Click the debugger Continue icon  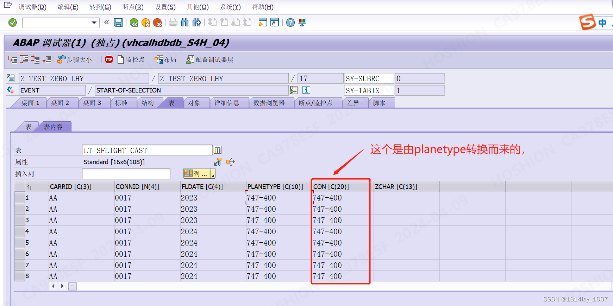coord(47,59)
